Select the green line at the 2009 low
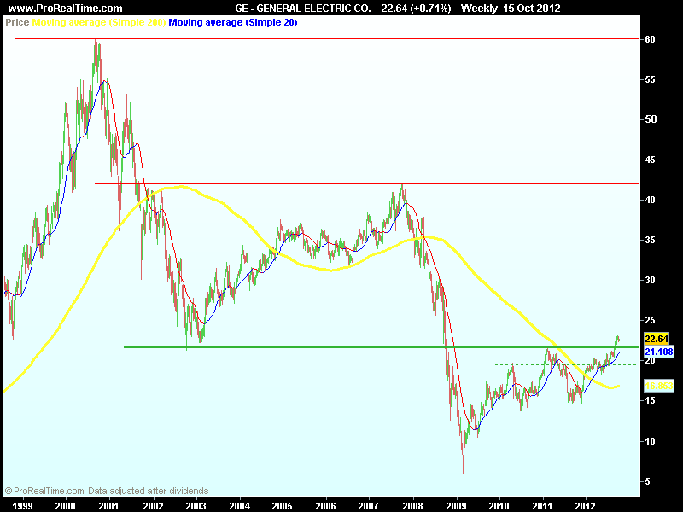The width and height of the screenshot is (683, 512). 540,468
